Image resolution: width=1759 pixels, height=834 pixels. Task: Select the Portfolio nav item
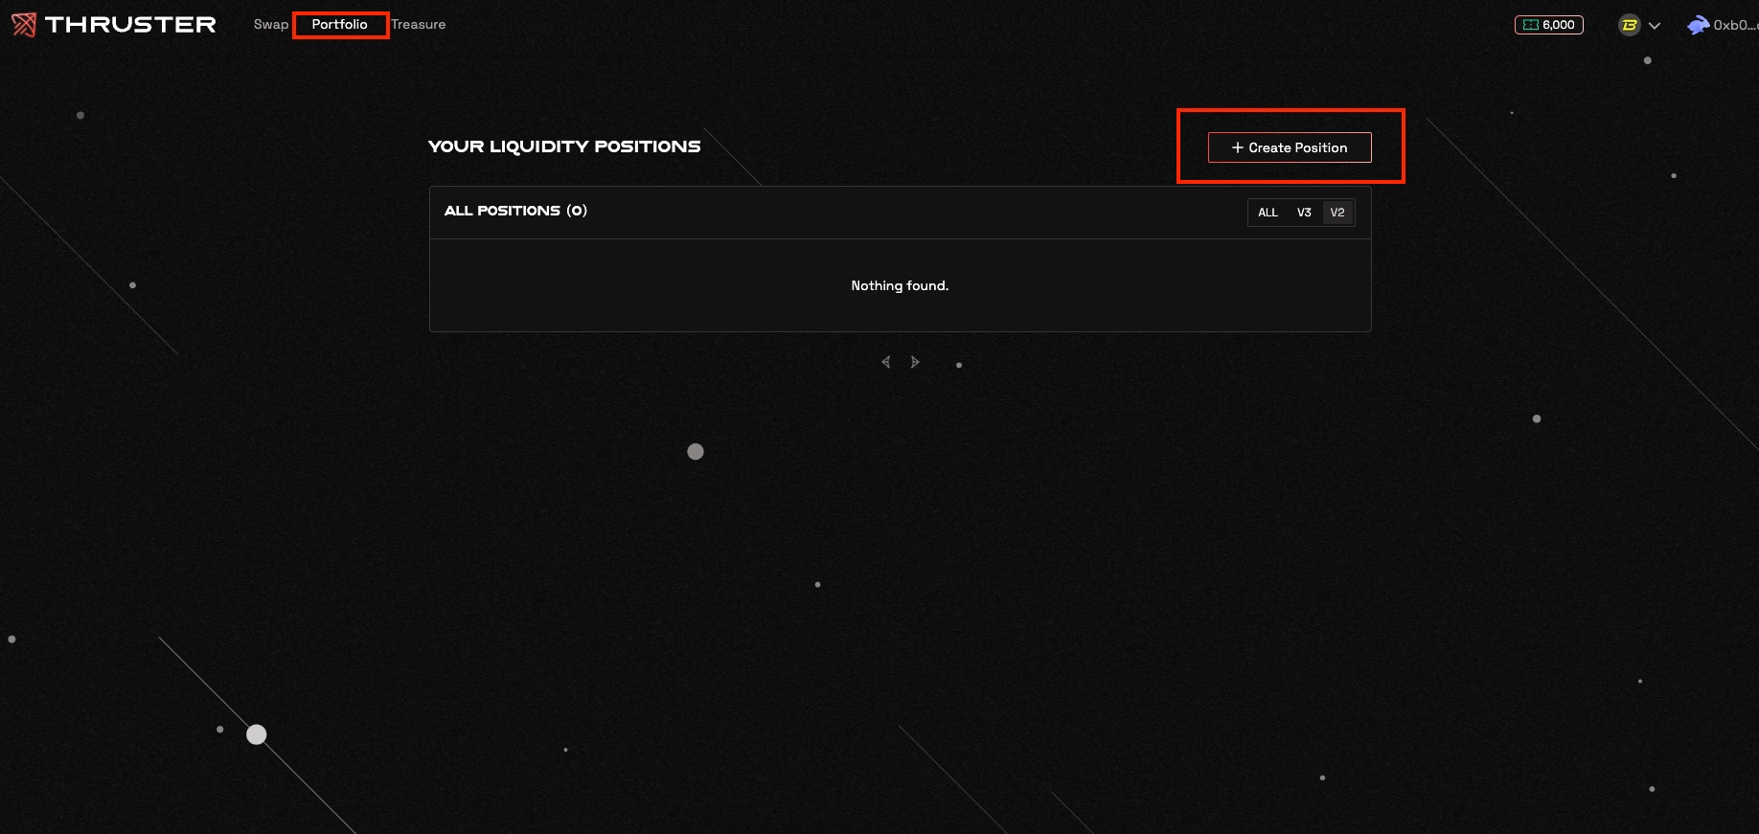[x=339, y=25]
